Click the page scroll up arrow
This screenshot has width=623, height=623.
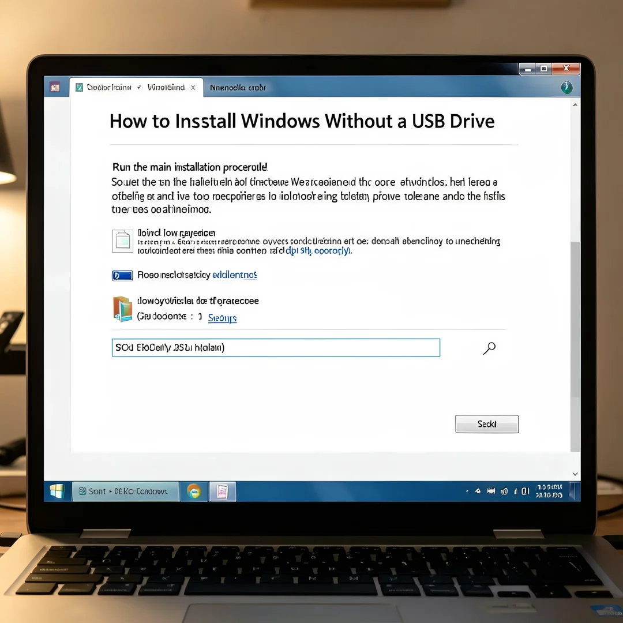point(575,105)
